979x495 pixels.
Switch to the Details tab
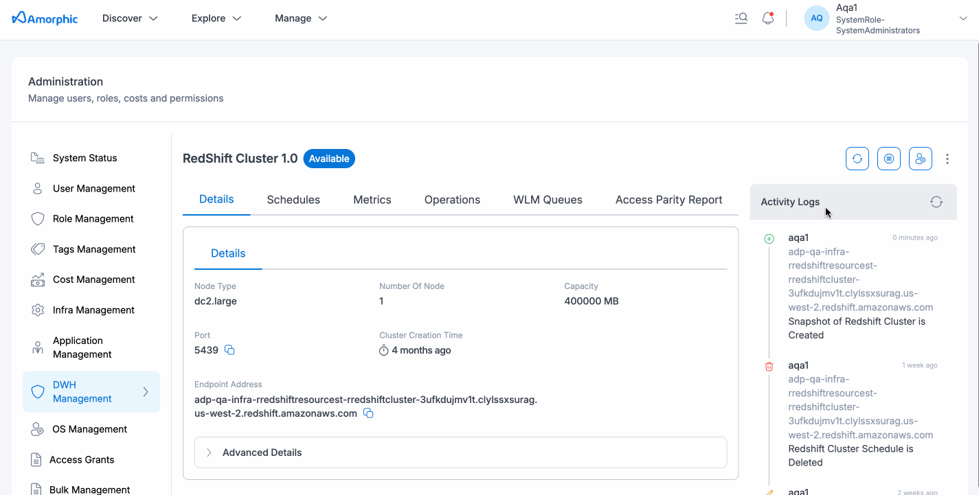[216, 200]
